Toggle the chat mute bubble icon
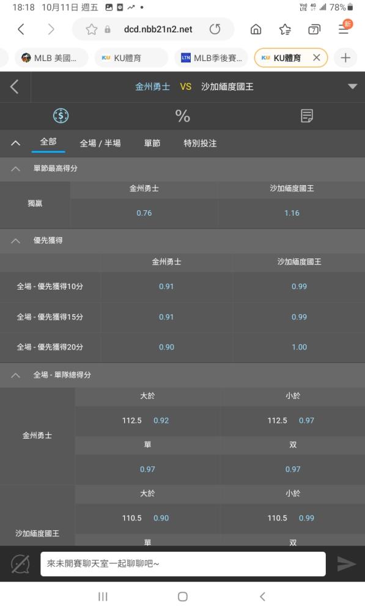This screenshot has height=611, width=365. tap(20, 564)
